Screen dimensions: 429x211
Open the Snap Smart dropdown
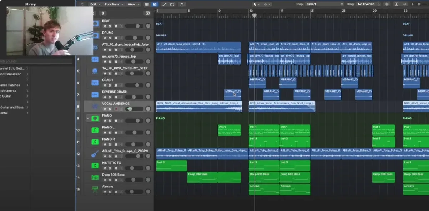tap(324, 4)
